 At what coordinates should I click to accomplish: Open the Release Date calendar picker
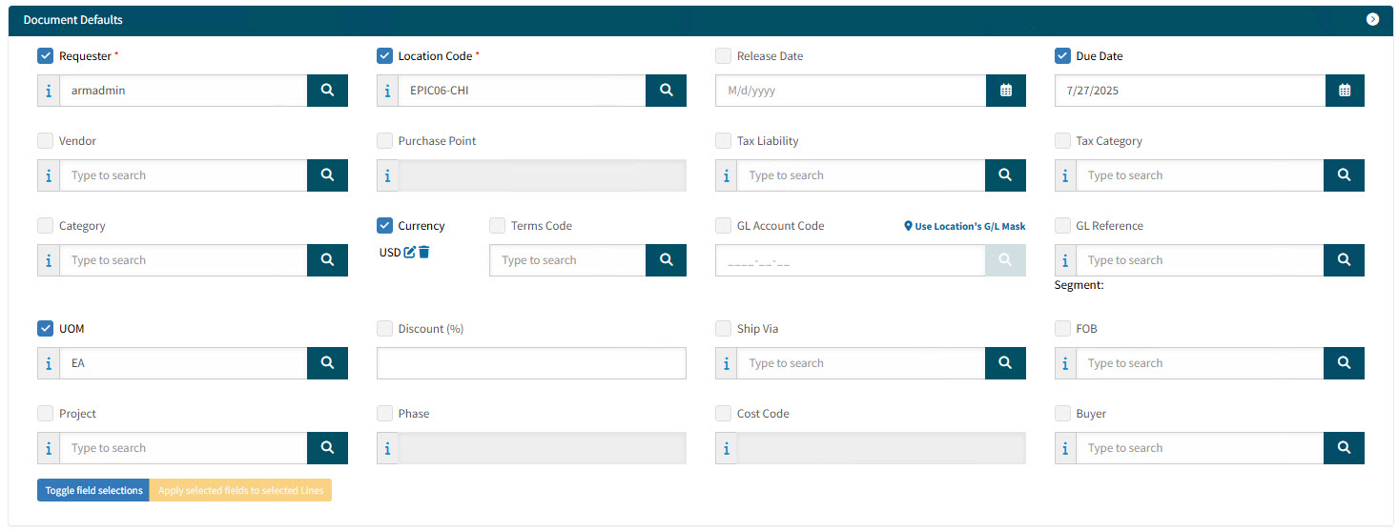click(1005, 91)
